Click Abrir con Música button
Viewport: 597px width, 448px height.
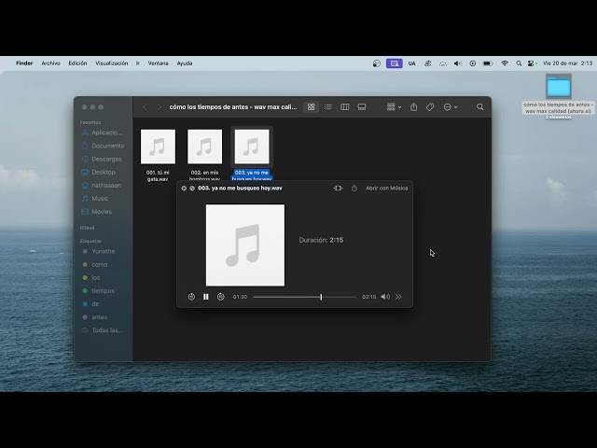tap(386, 189)
